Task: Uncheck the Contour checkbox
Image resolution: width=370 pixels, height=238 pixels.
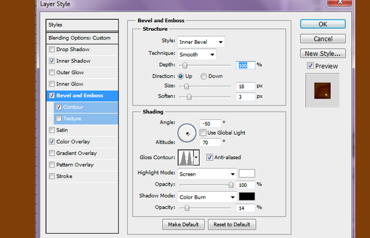Action: click(59, 107)
